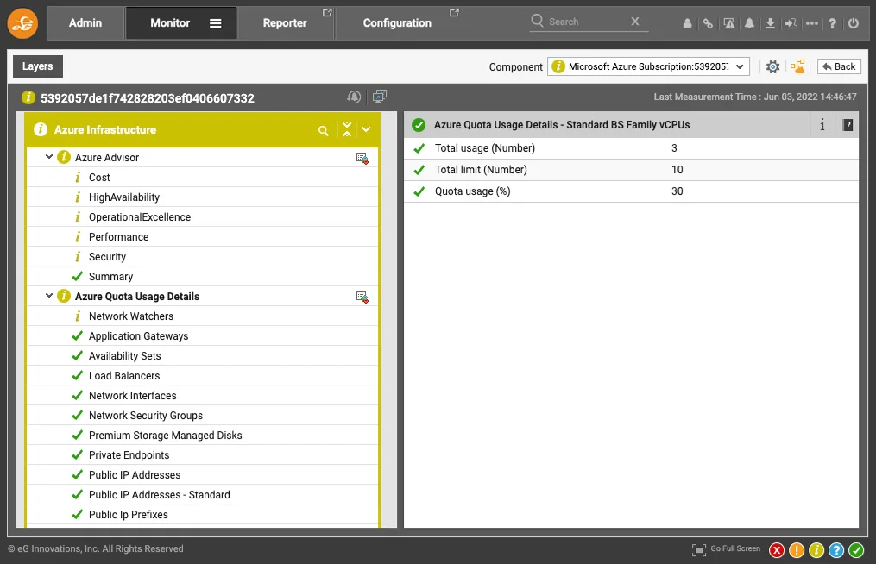
Task: Click the blue unknown status icon
Action: click(836, 550)
